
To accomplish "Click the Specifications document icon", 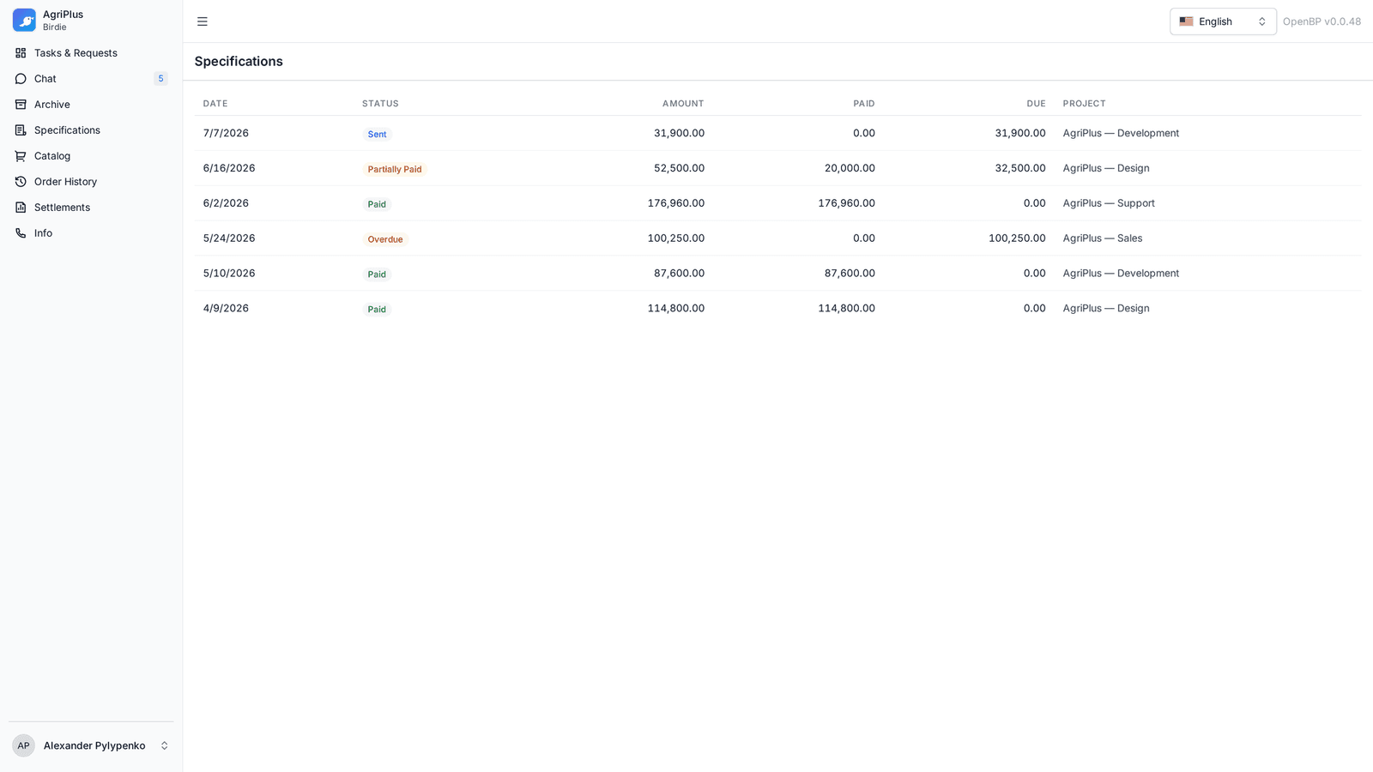I will [x=21, y=130].
